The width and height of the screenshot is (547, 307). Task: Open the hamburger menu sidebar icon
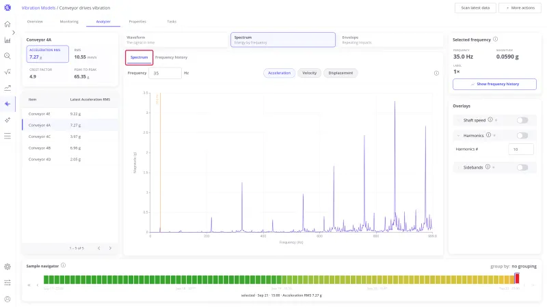click(8, 136)
